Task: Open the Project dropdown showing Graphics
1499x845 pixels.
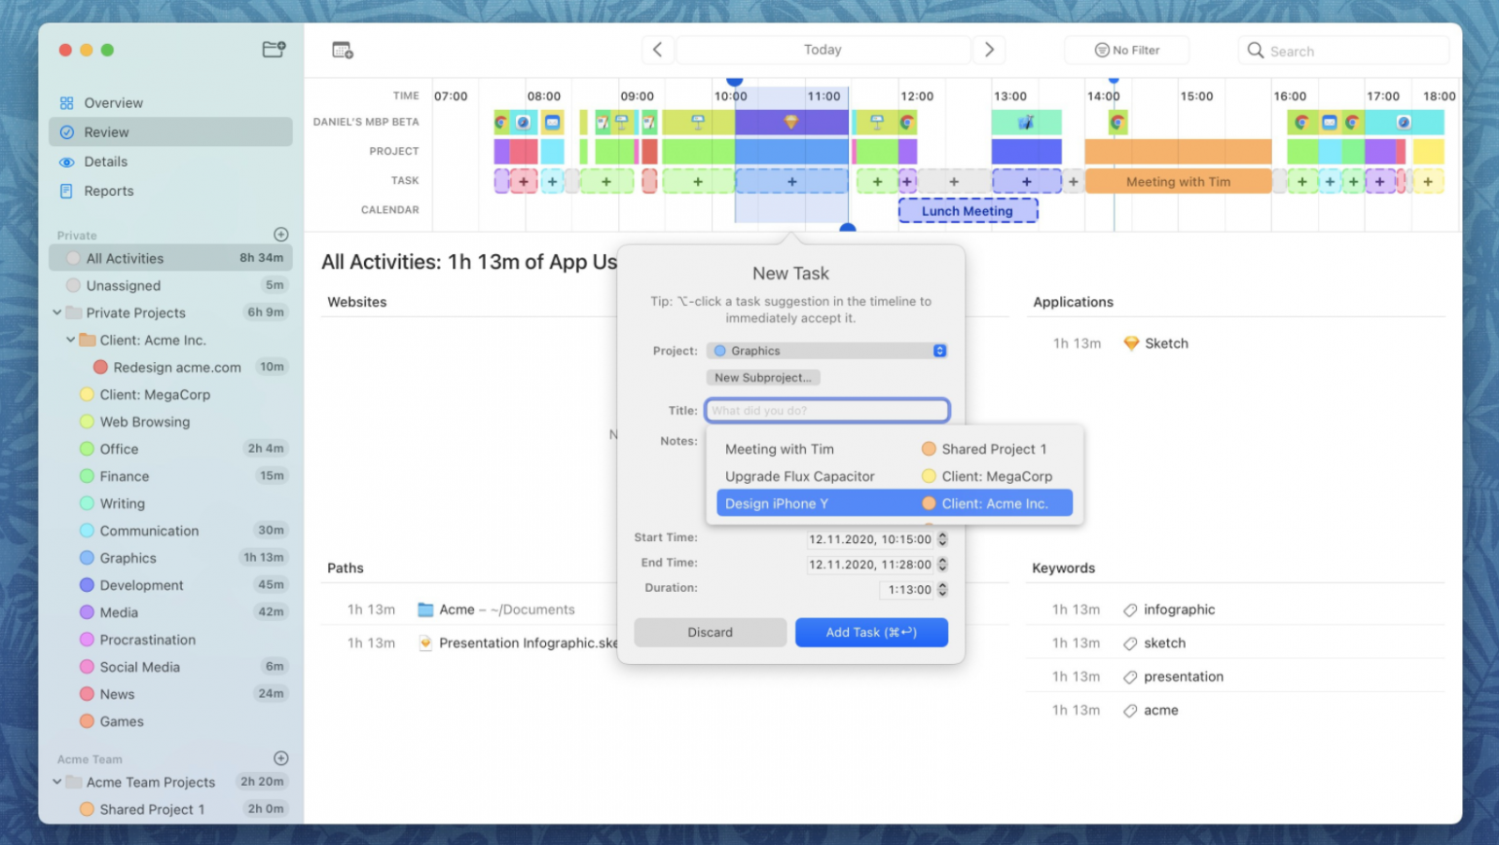Action: 826,350
